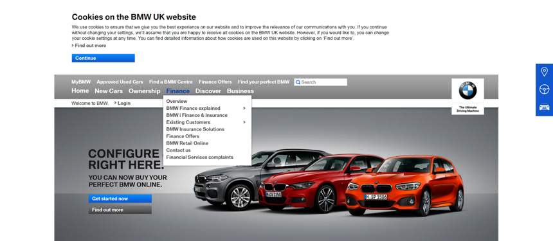This screenshot has height=241, width=553.
Task: Click into the Search input field
Action: pos(321,82)
